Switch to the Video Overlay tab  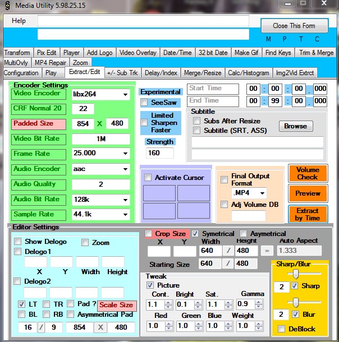[138, 53]
